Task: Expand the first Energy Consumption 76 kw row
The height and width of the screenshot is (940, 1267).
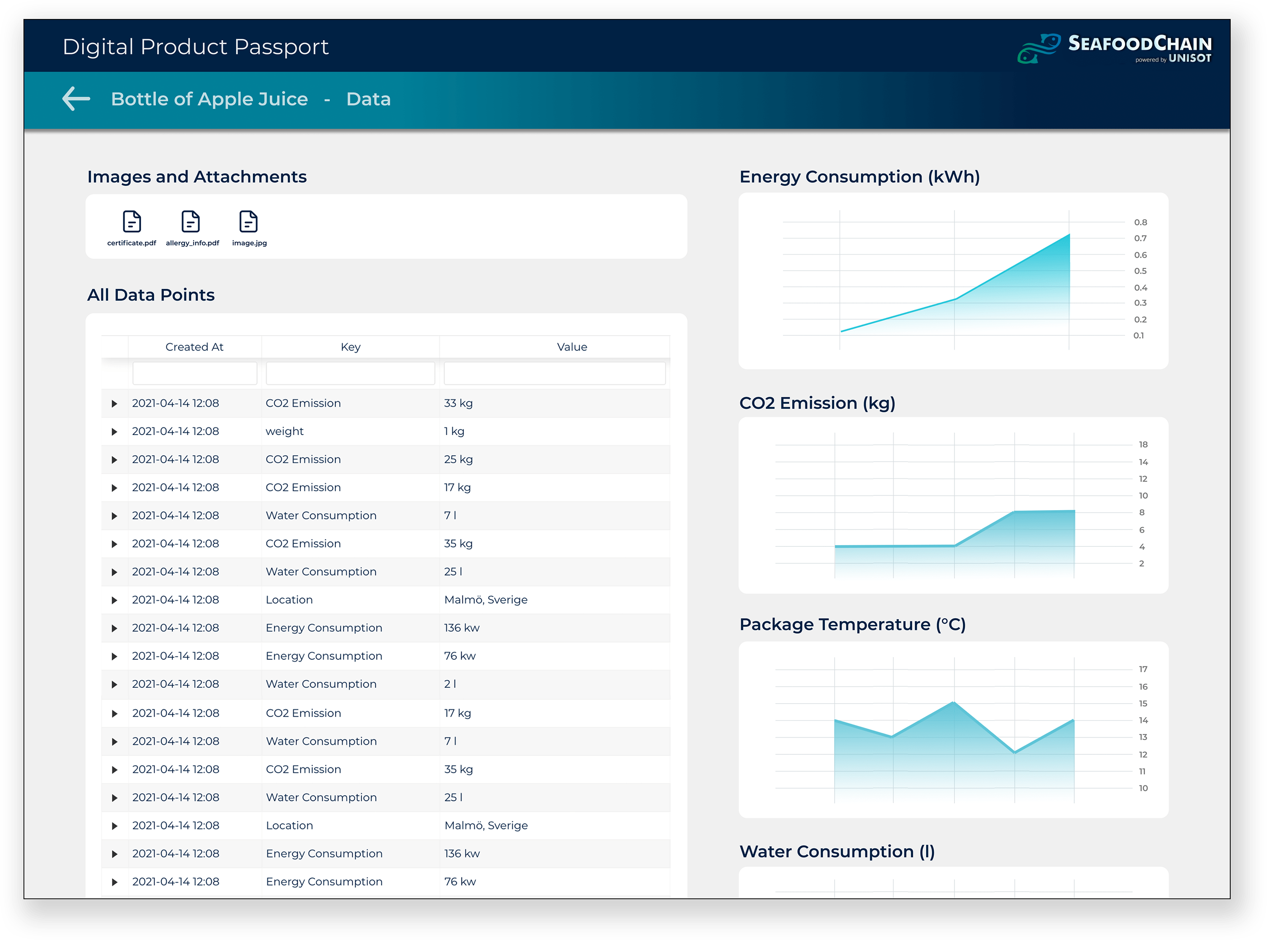Action: click(114, 657)
